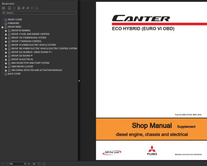Viewport: 207px width, 166px height.
Task: Click the Shop Manual heading on page
Action: [x=152, y=125]
